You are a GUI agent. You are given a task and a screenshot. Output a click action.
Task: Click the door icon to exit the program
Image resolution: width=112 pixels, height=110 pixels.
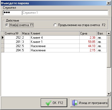[x=75, y=103]
